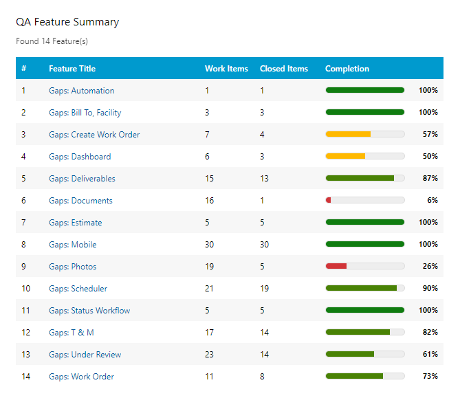This screenshot has width=460, height=398.
Task: Open the Gaps: Dashboard feature link
Action: [80, 157]
